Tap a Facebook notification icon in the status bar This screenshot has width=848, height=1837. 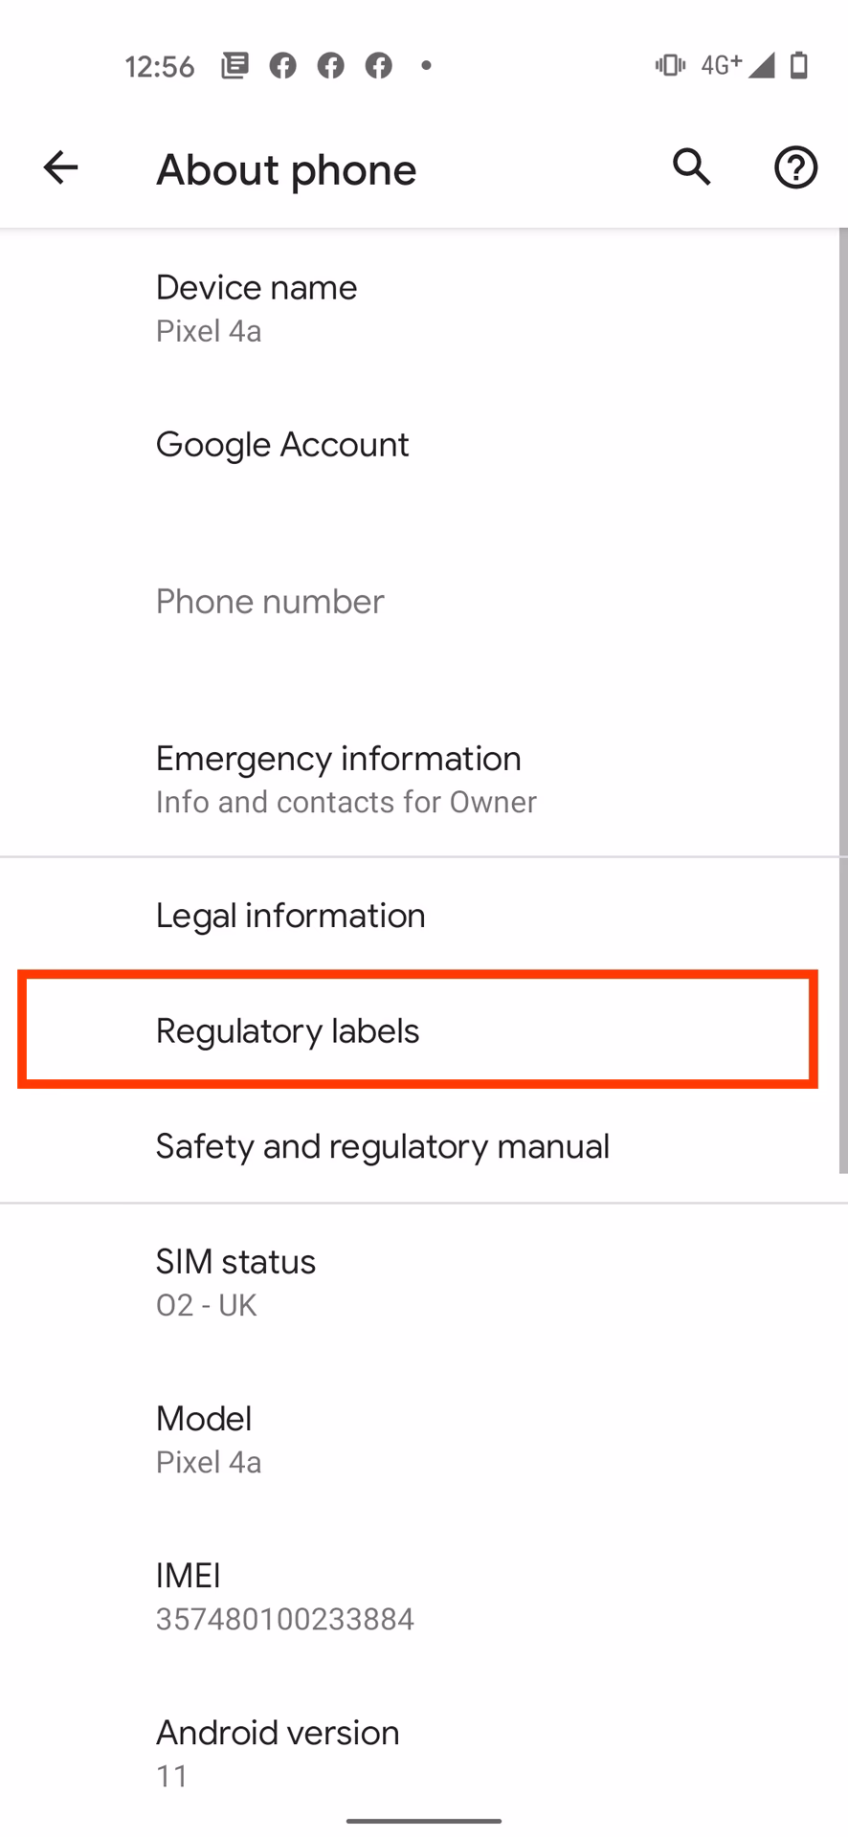282,65
